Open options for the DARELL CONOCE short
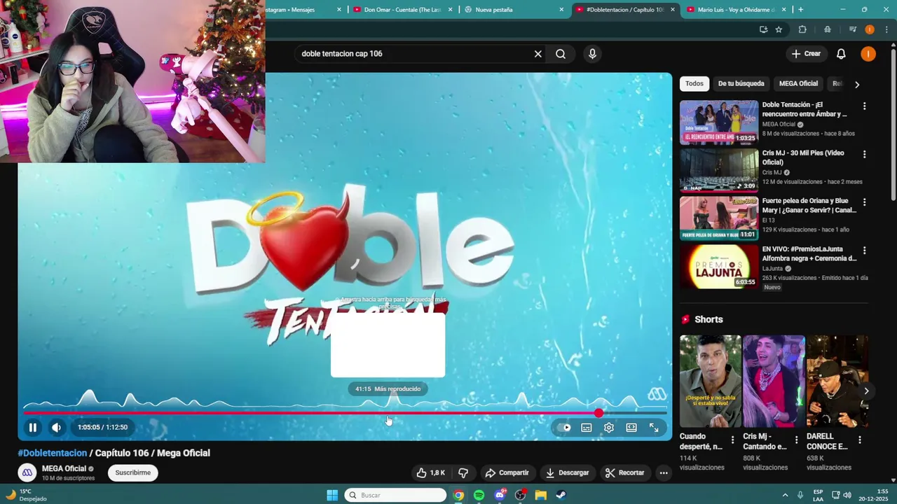Screen dimensions: 897x504 coord(860,440)
